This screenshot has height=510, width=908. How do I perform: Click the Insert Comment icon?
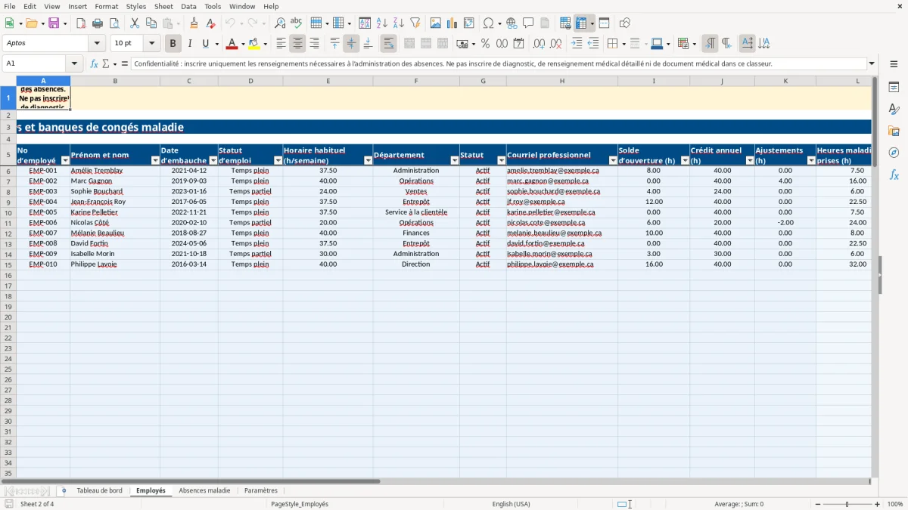(528, 23)
